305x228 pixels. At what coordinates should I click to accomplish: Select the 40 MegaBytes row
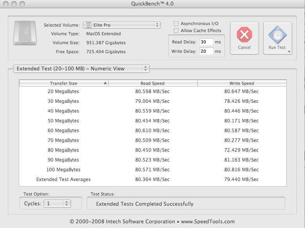(x=153, y=111)
